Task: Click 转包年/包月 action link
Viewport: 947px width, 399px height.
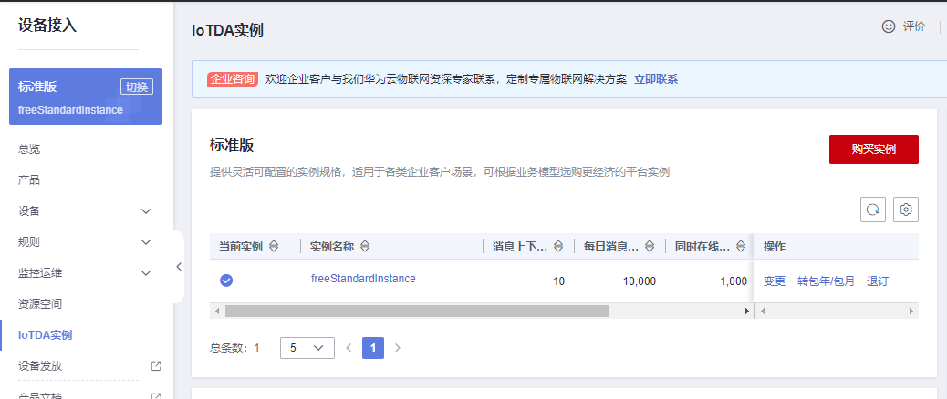Action: [827, 281]
